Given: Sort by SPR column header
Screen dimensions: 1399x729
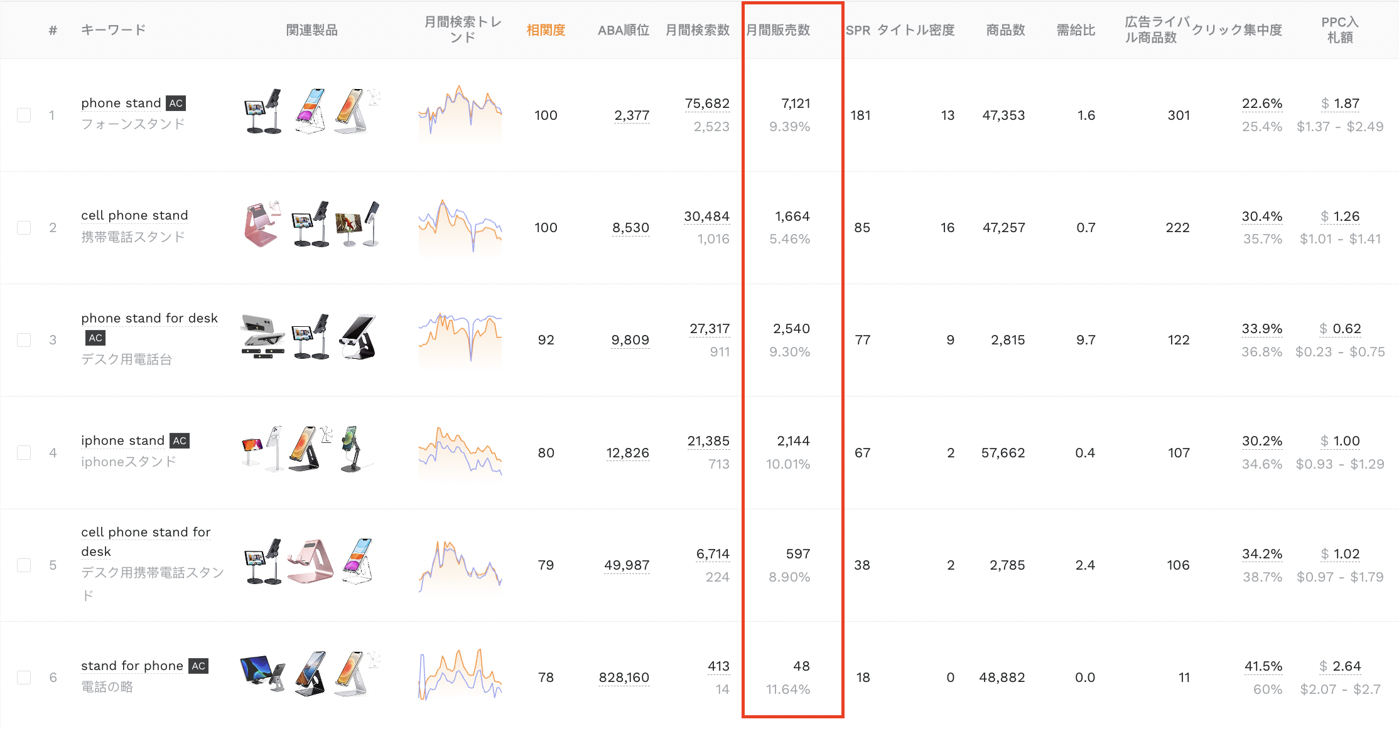Looking at the screenshot, I should [x=858, y=29].
